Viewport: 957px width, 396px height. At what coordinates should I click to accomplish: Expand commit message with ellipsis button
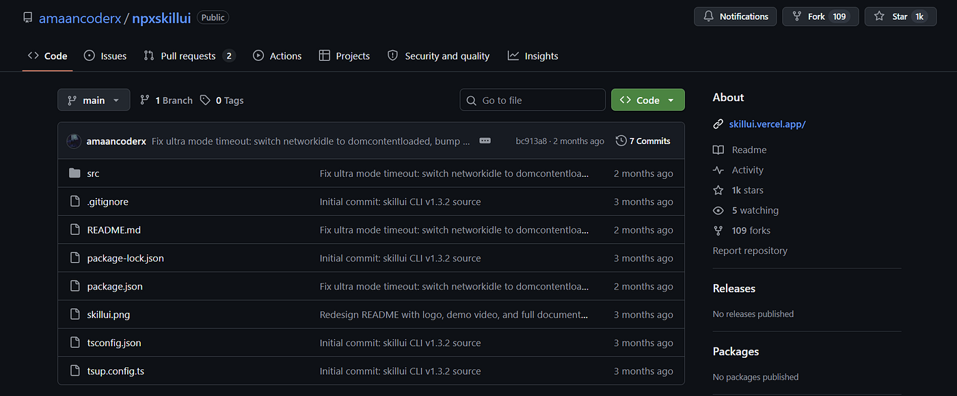(x=485, y=141)
